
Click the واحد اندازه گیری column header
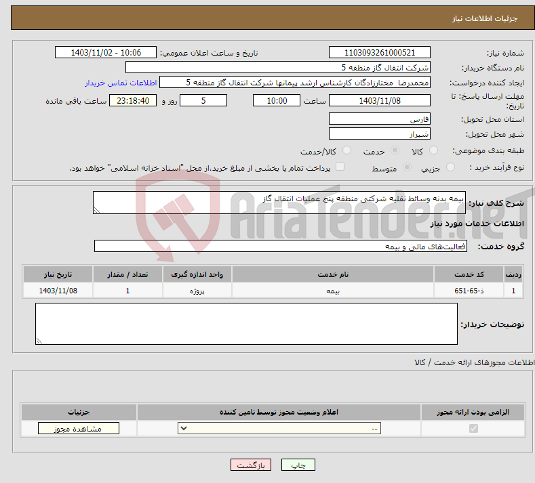pyautogui.click(x=197, y=274)
